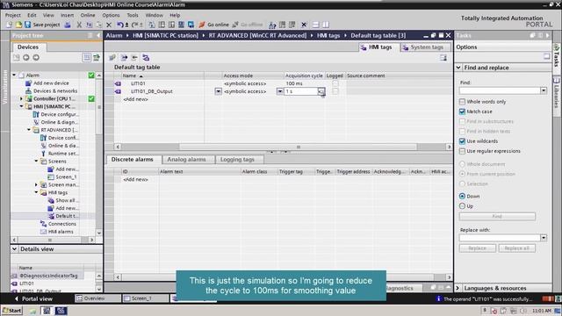Click the Upload from device toolbar icon
The height and width of the screenshot is (316, 562).
pos(172,25)
